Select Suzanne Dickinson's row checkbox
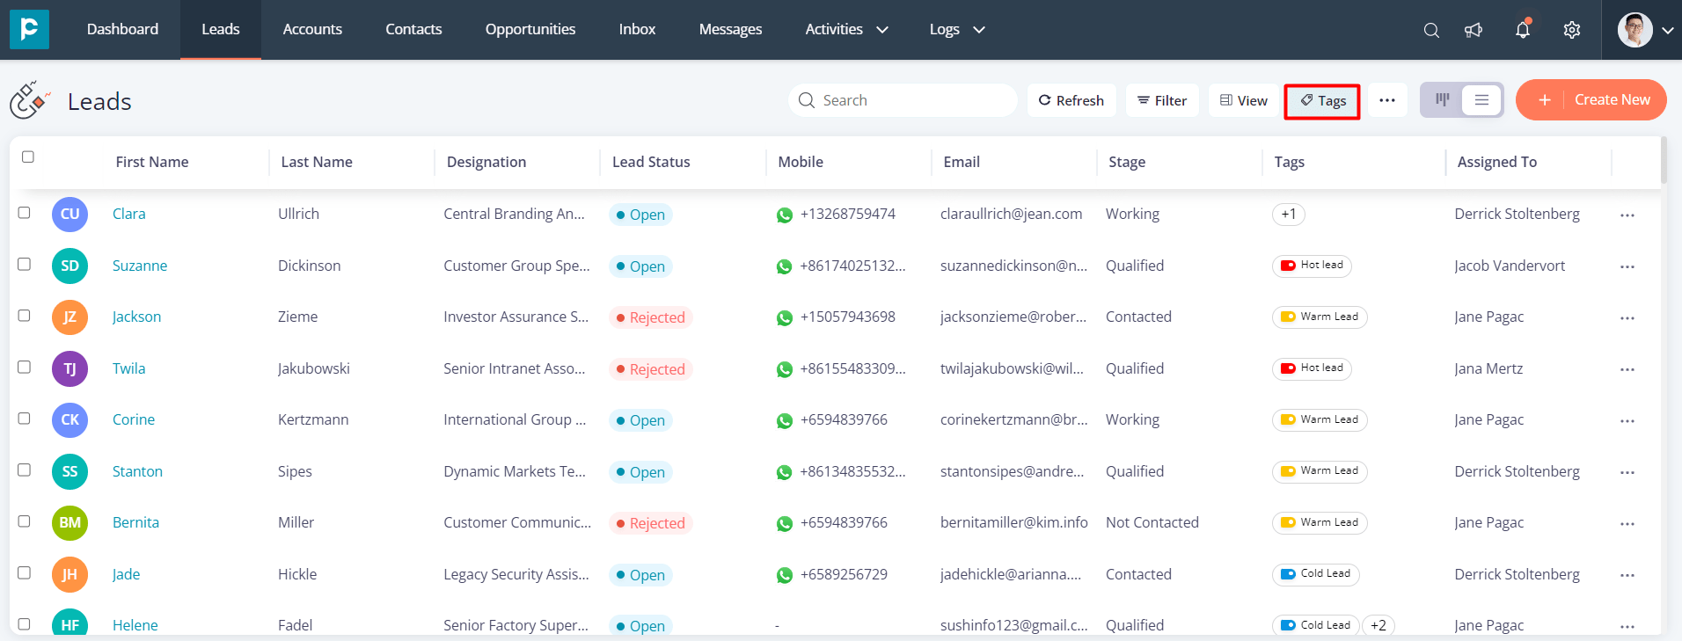 (x=25, y=264)
